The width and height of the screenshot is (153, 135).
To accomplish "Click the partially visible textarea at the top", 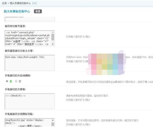I will (30, 19).
